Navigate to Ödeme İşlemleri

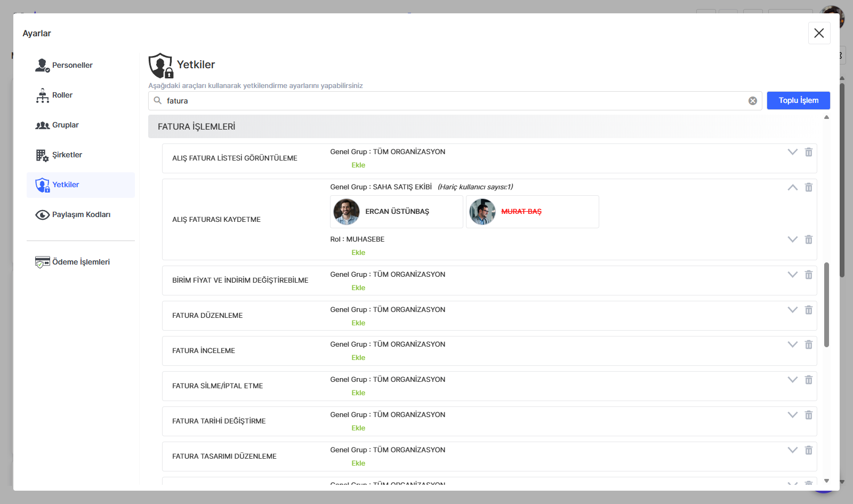(x=81, y=262)
